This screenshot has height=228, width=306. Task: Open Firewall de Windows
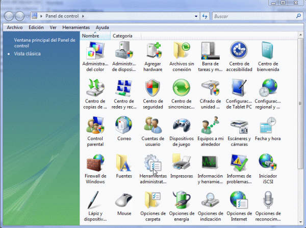[95, 169]
